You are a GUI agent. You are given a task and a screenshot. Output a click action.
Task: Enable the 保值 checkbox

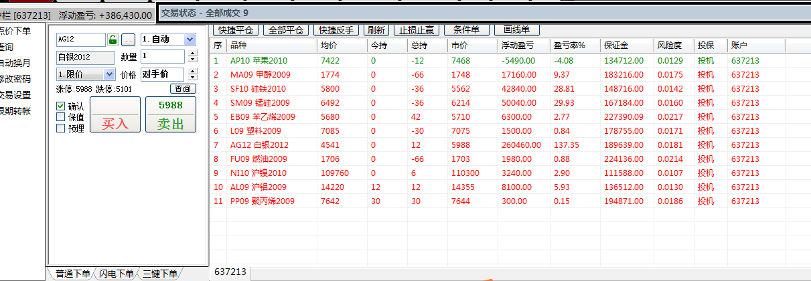point(61,117)
